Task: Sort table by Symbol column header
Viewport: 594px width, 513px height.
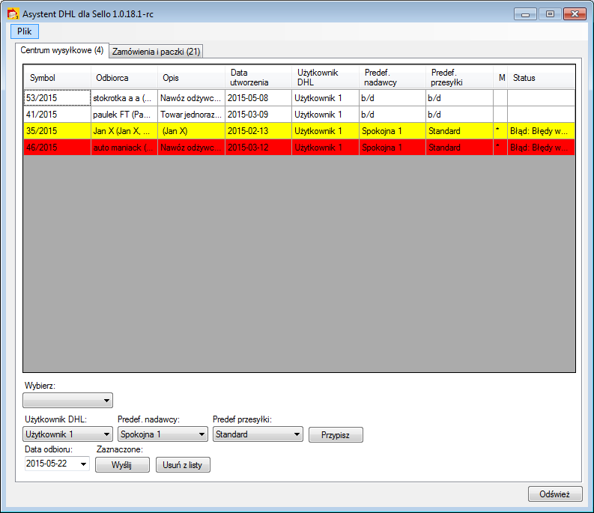Action: [x=57, y=78]
